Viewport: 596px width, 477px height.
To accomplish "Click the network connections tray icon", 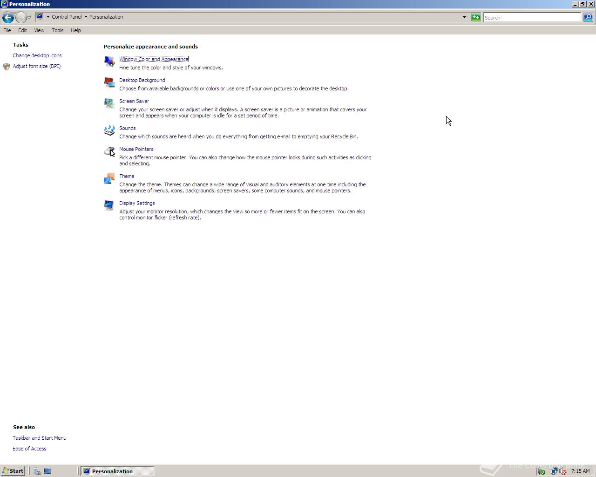I will [x=554, y=471].
